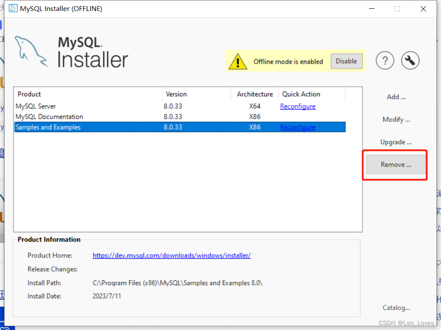The width and height of the screenshot is (441, 330).
Task: Click the MySQL dolphin logo
Action: (31, 48)
